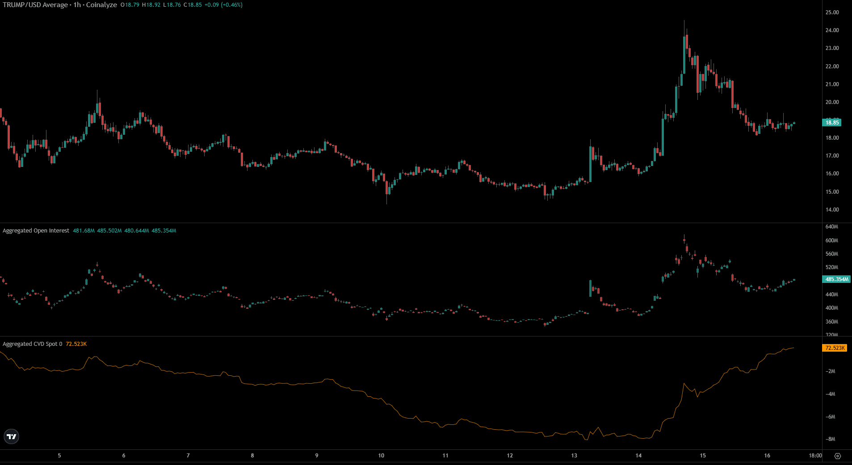Click the TRUMP/USD Average symbol title
The height and width of the screenshot is (465, 852).
tap(36, 5)
